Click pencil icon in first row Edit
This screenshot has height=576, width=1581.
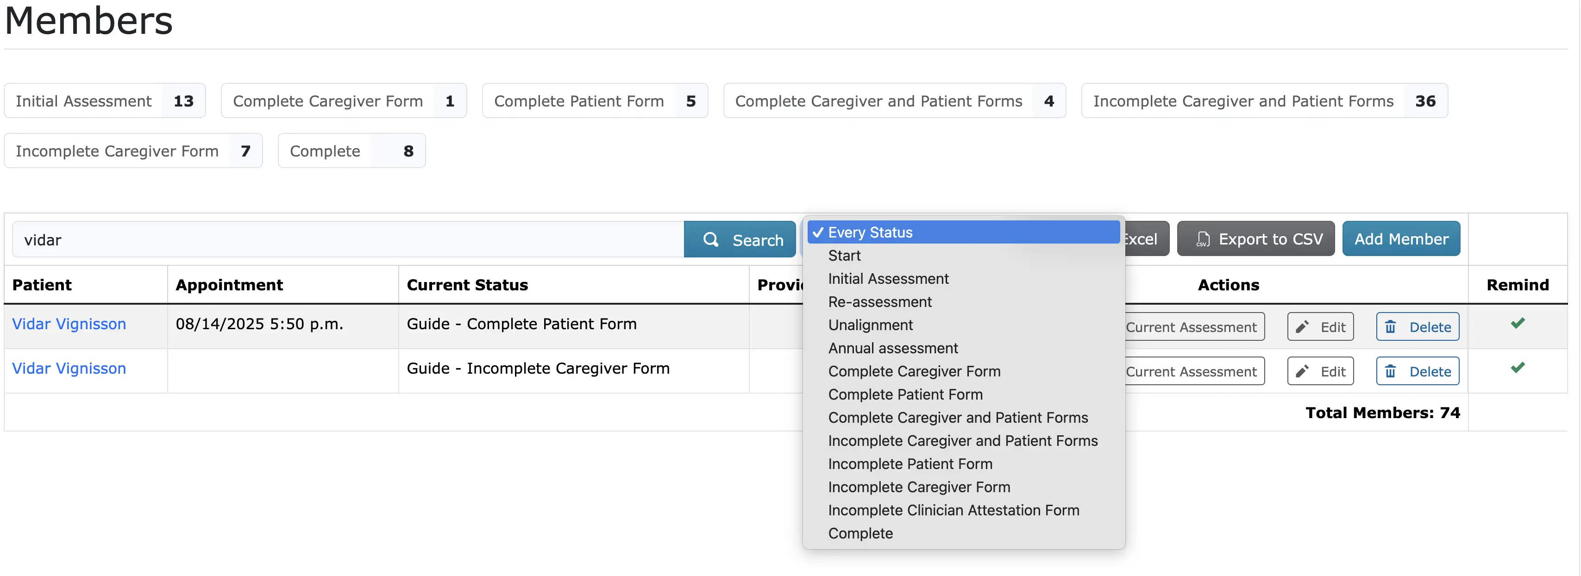[1302, 327]
